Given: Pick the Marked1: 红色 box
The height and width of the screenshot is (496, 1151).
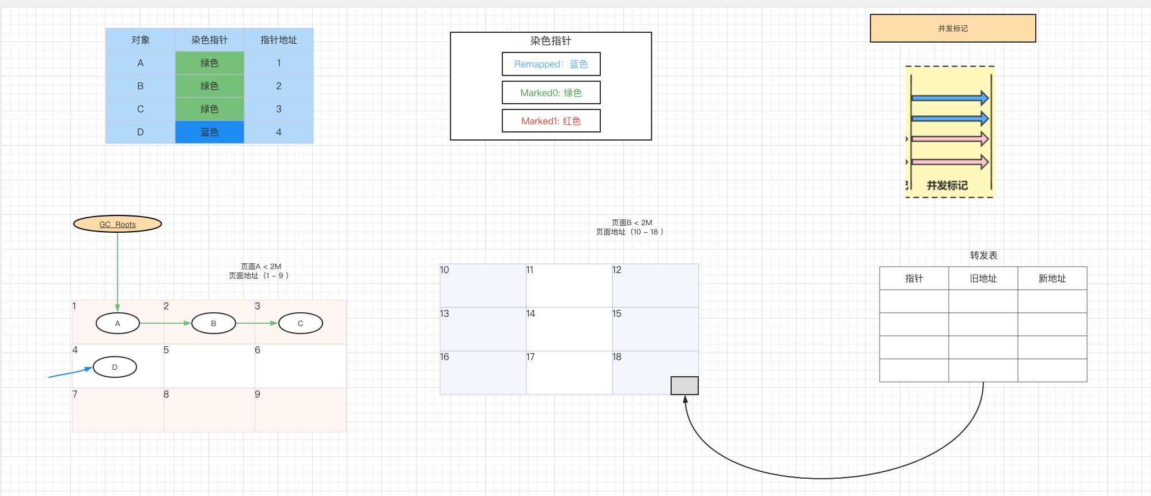Looking at the screenshot, I should 551,121.
